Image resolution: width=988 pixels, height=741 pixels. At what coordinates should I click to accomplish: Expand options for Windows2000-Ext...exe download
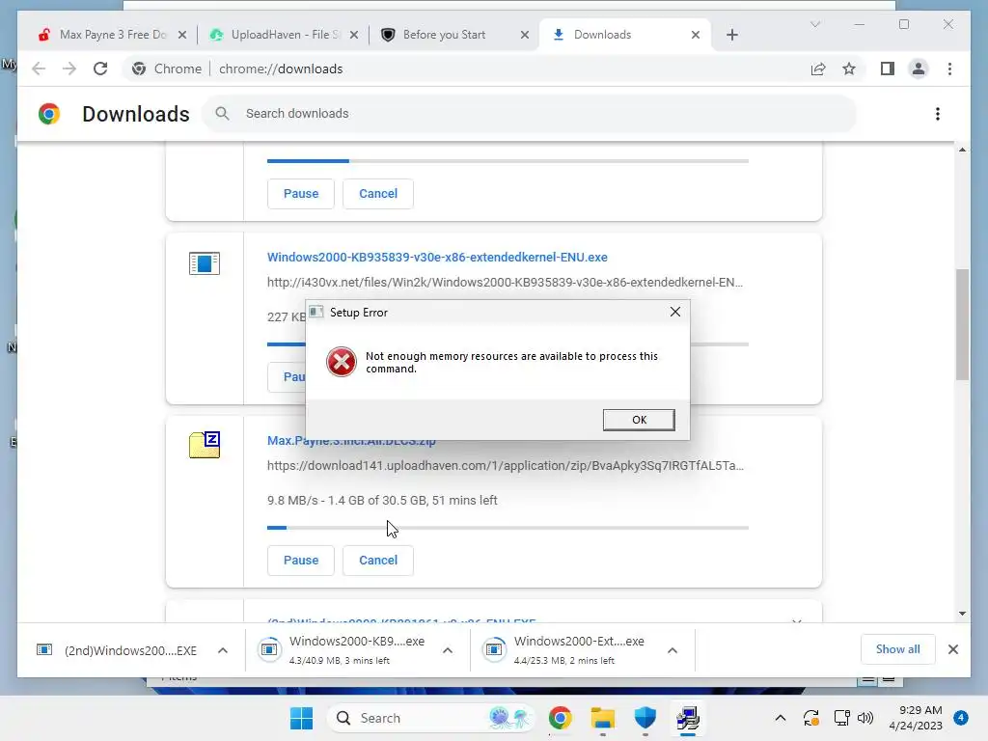pos(672,650)
